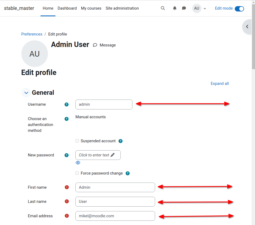Click help icon beside authentication method
The height and width of the screenshot is (225, 255).
tap(67, 119)
